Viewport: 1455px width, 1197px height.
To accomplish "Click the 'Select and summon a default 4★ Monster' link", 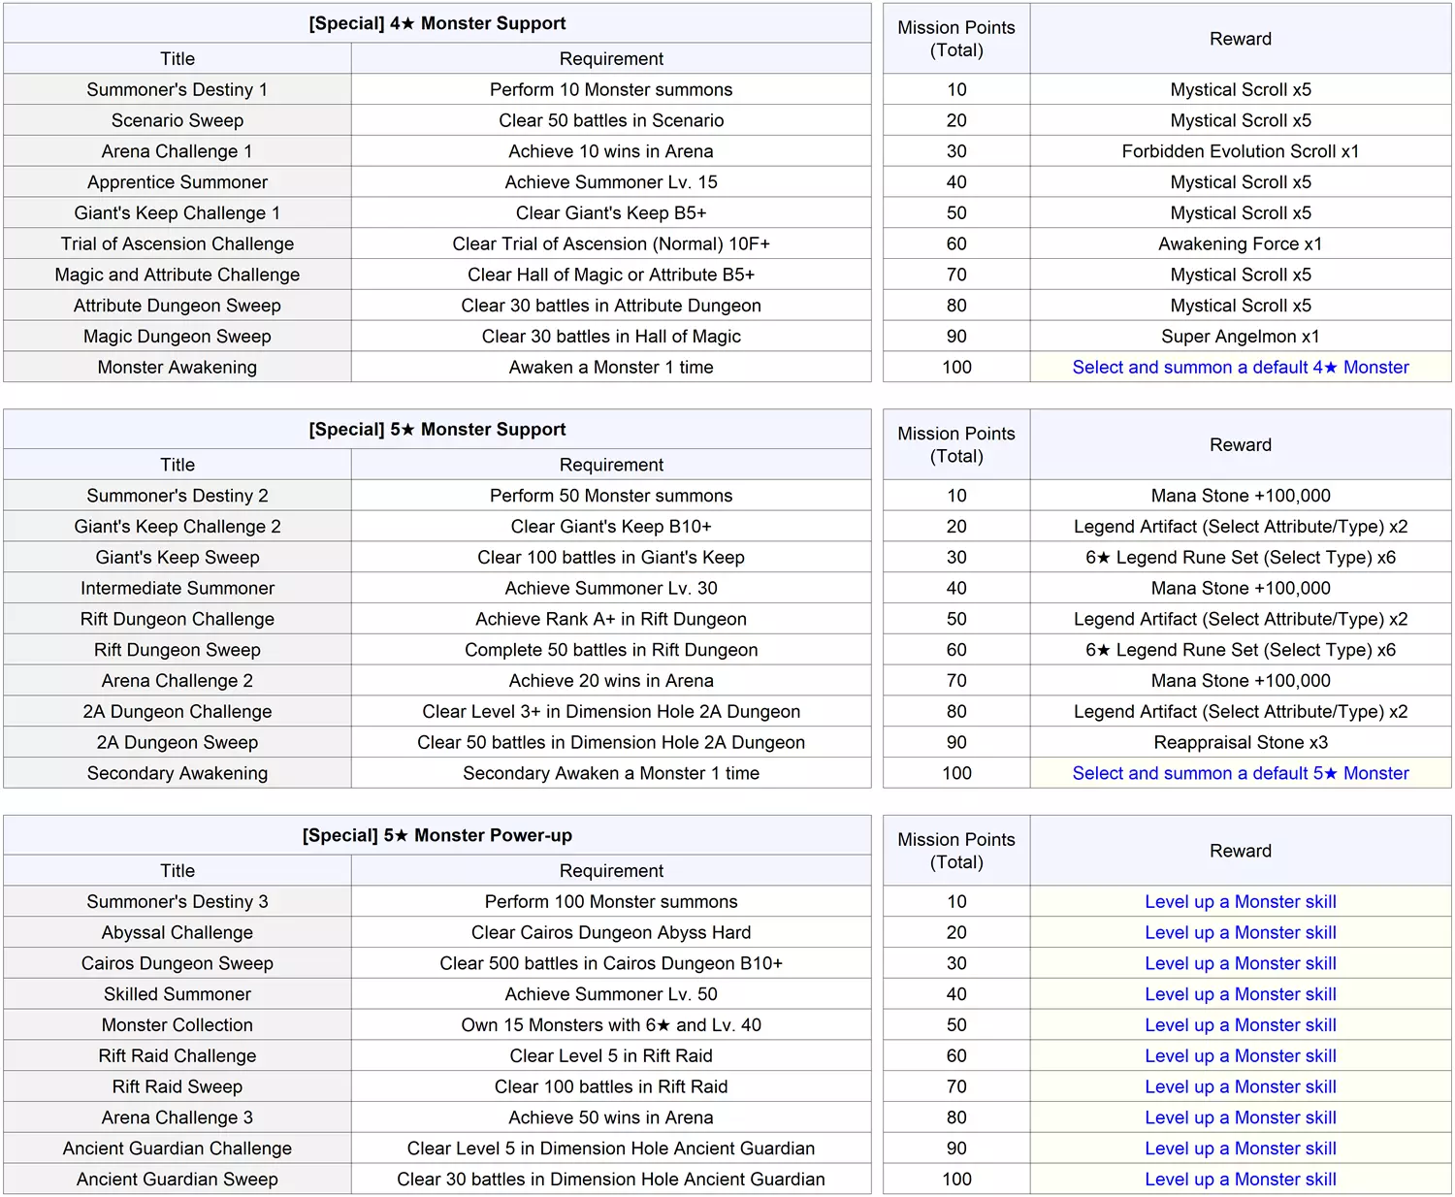I will coord(1240,368).
